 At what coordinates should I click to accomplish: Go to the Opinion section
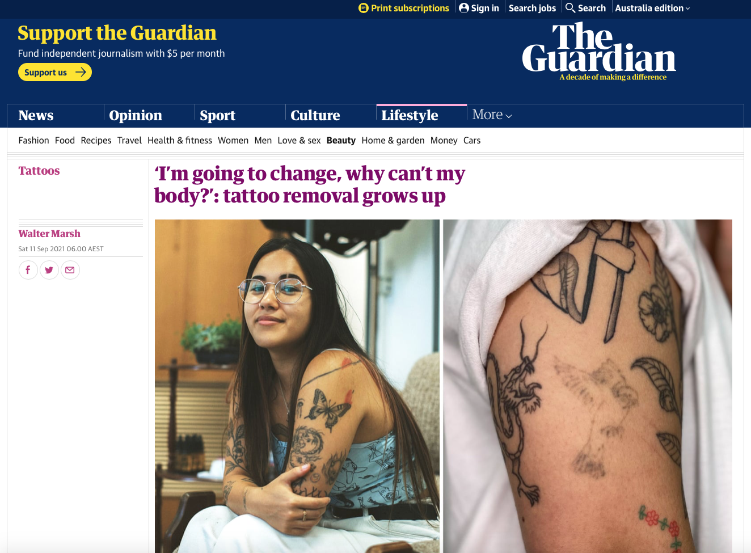pos(136,115)
